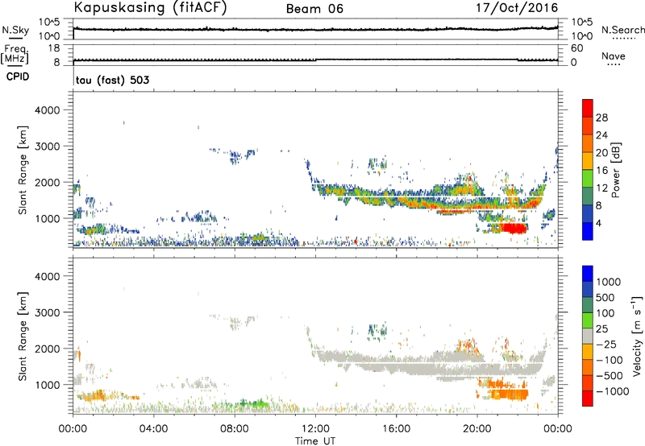Select the Beam 06 label
The height and width of the screenshot is (446, 645).
tap(314, 9)
